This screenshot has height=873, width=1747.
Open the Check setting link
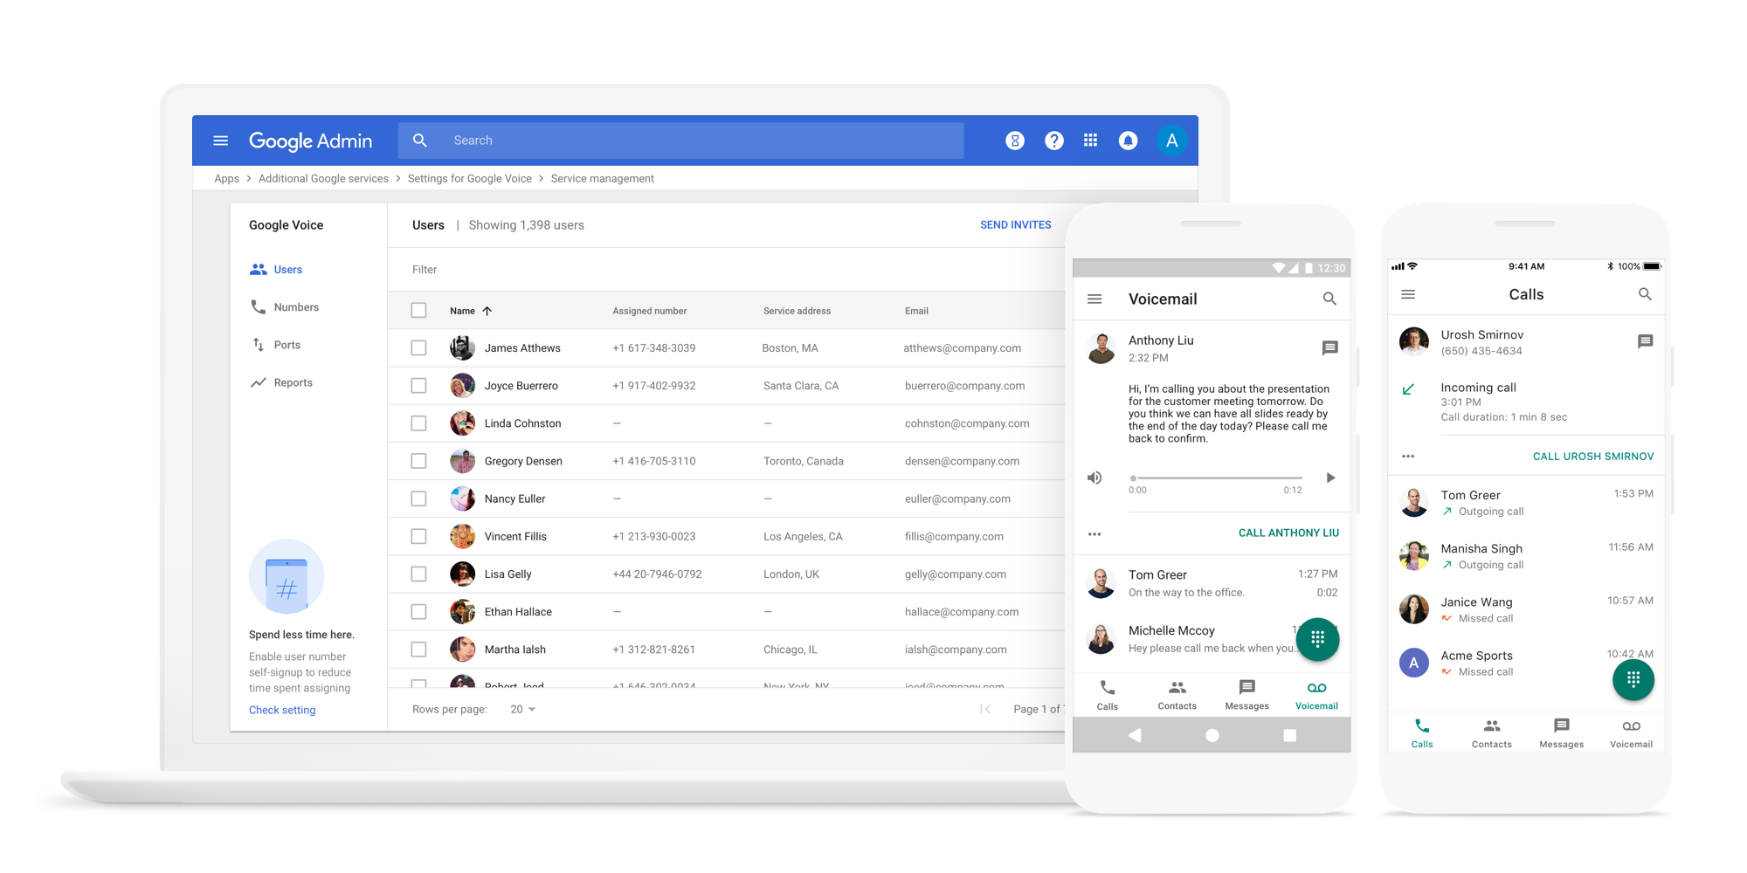(x=282, y=711)
